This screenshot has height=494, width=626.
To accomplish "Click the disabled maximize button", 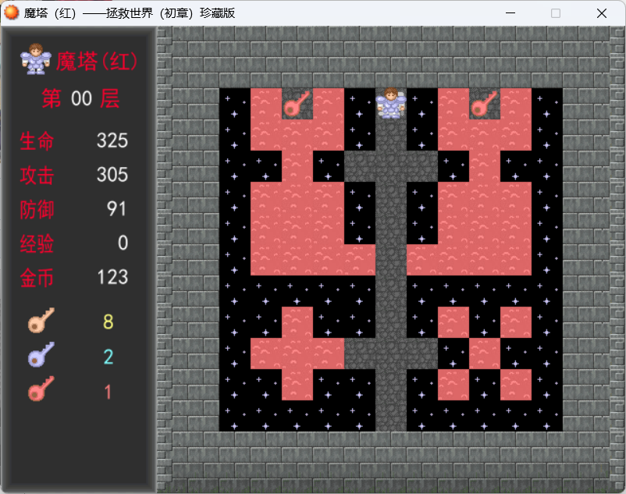I will 556,13.
